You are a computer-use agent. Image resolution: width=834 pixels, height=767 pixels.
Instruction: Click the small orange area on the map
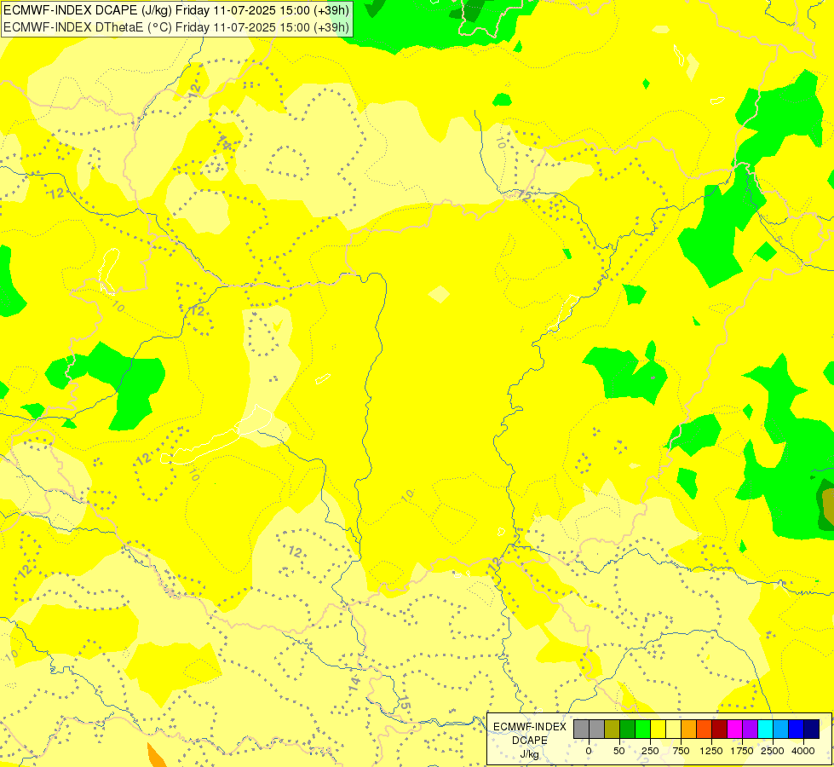(157, 756)
